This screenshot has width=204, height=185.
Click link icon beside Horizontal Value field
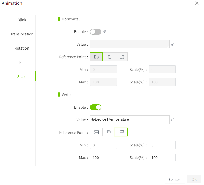[173, 44]
